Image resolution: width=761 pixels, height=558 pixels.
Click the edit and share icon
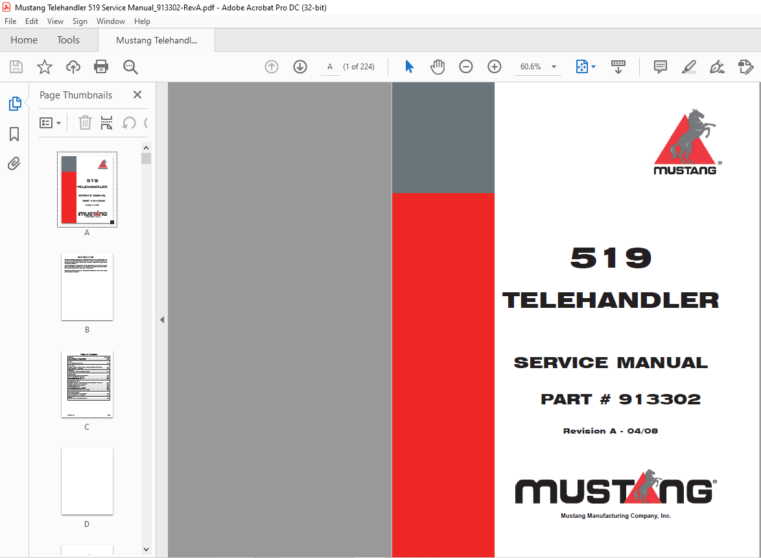click(x=745, y=67)
